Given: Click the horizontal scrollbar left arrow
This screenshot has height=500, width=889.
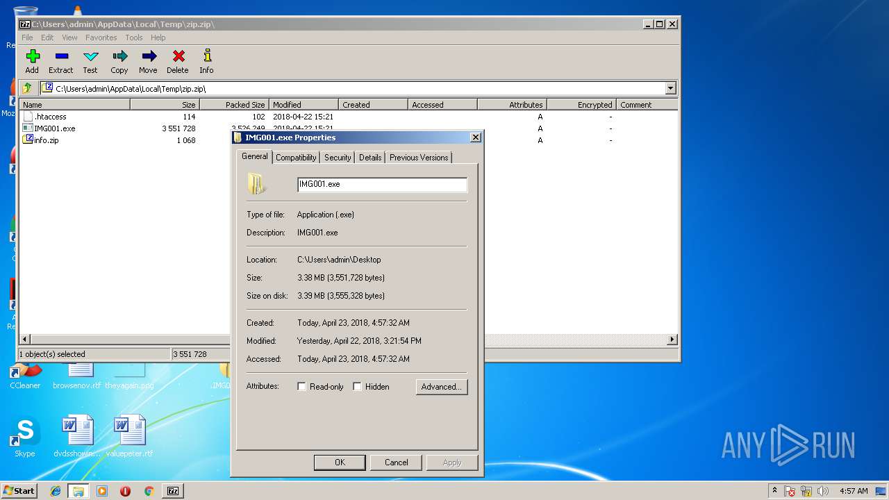Looking at the screenshot, I should click(x=26, y=340).
